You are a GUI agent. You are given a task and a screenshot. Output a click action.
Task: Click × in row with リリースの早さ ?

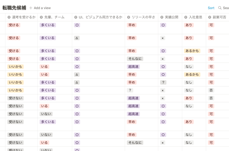[163, 90]
